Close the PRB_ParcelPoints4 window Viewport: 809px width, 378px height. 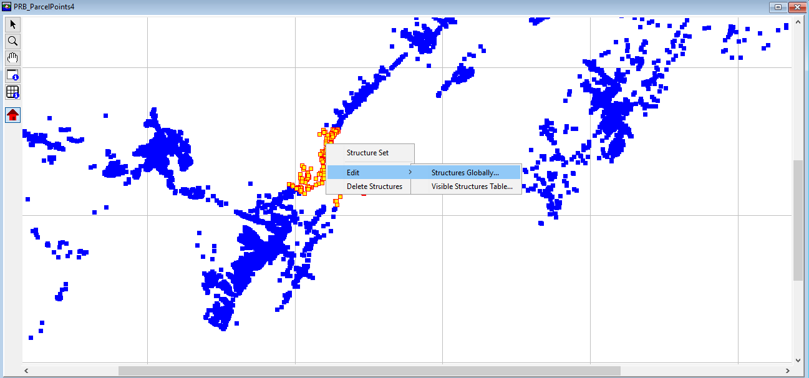(x=797, y=7)
